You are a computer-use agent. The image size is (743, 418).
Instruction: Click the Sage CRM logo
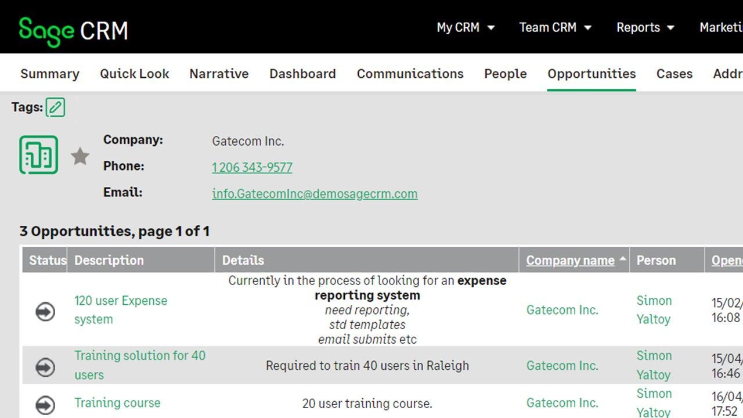pos(73,30)
